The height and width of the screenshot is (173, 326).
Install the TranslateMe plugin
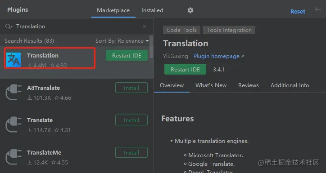click(131, 152)
